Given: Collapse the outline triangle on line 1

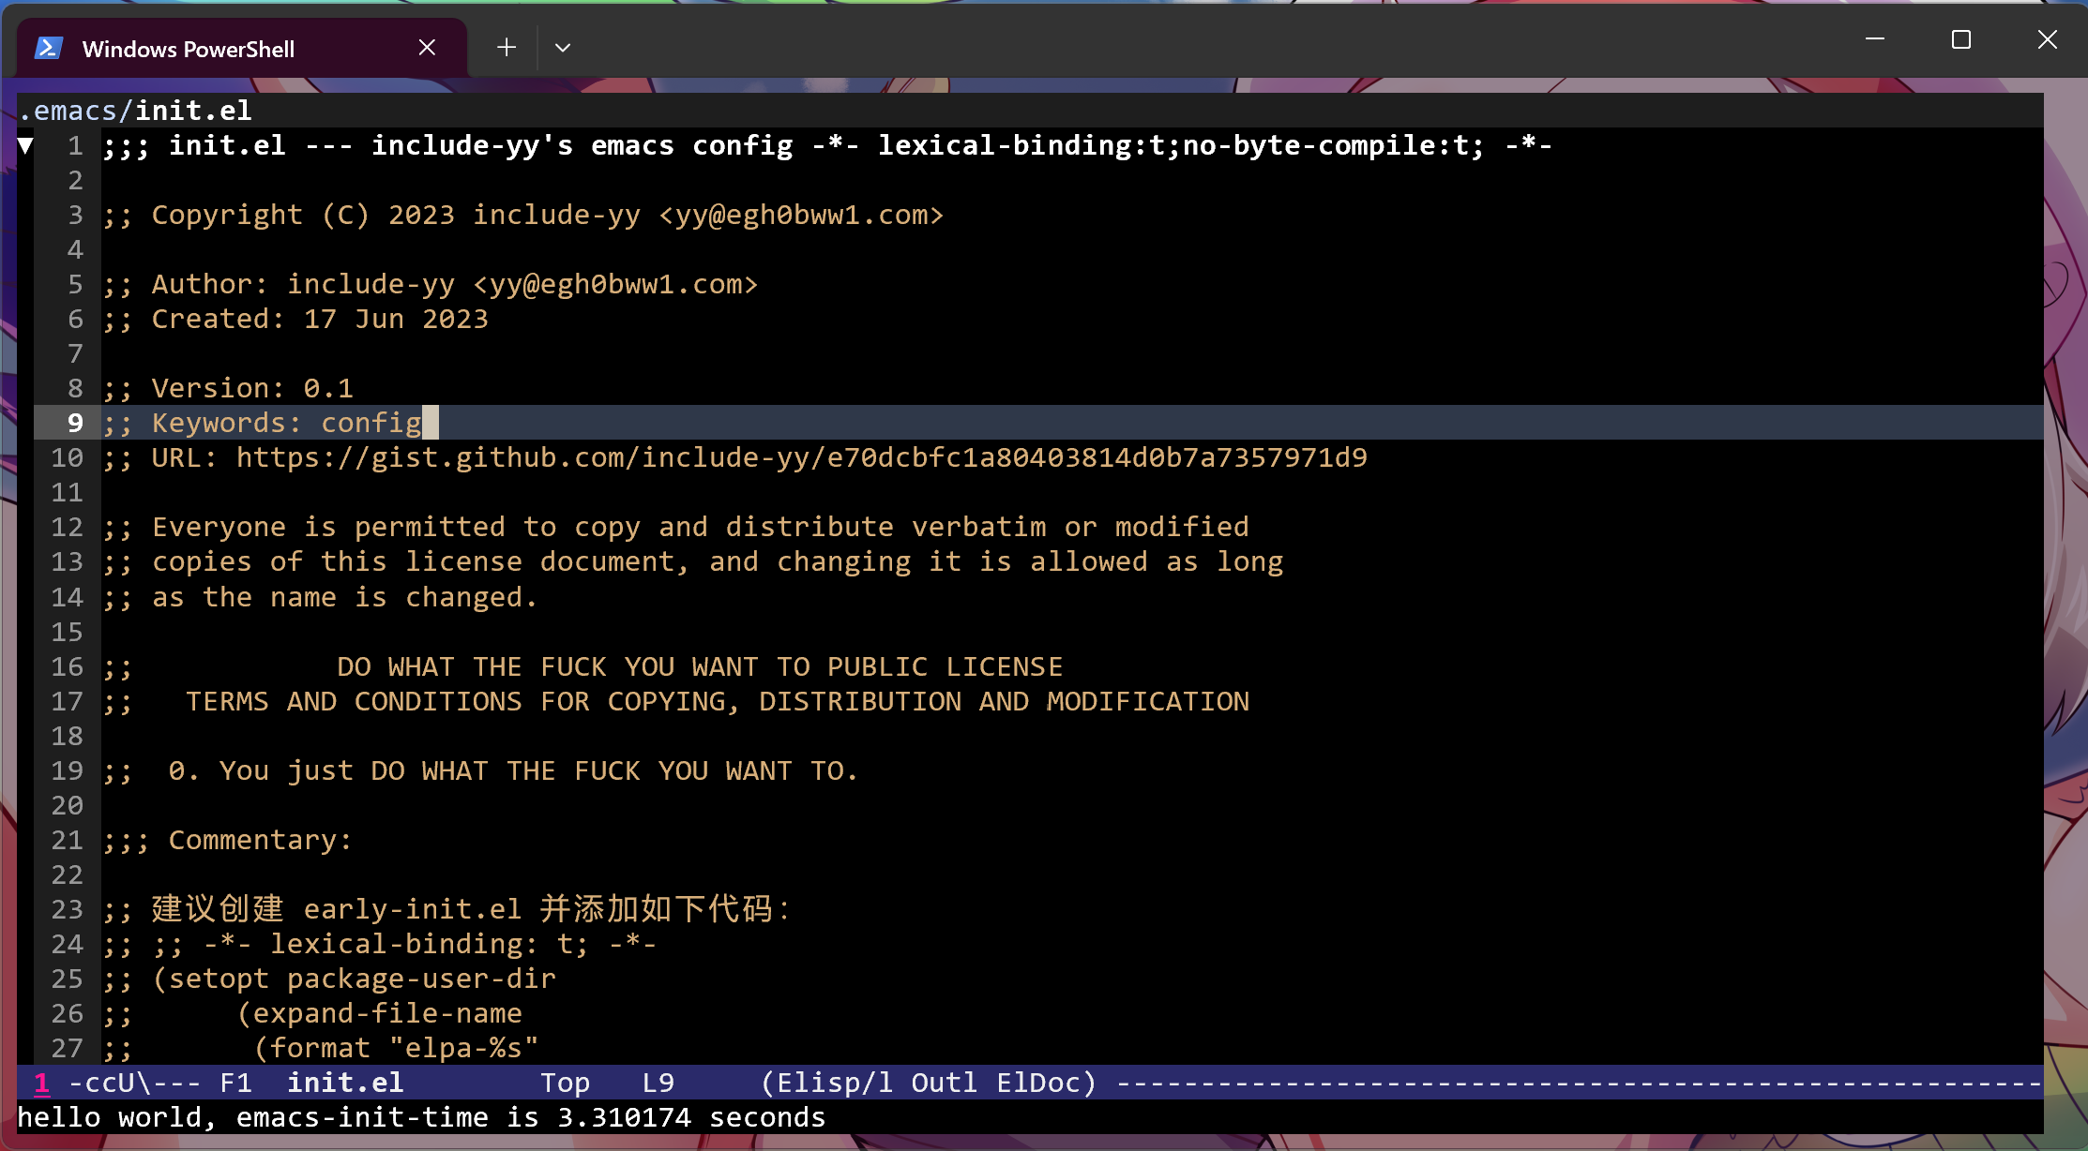Looking at the screenshot, I should pos(26,145).
